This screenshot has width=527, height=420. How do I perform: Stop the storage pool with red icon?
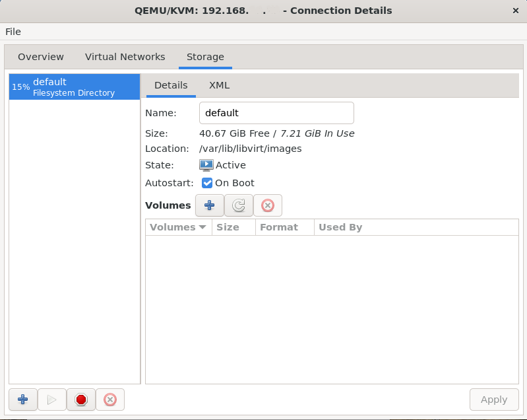tap(80, 400)
